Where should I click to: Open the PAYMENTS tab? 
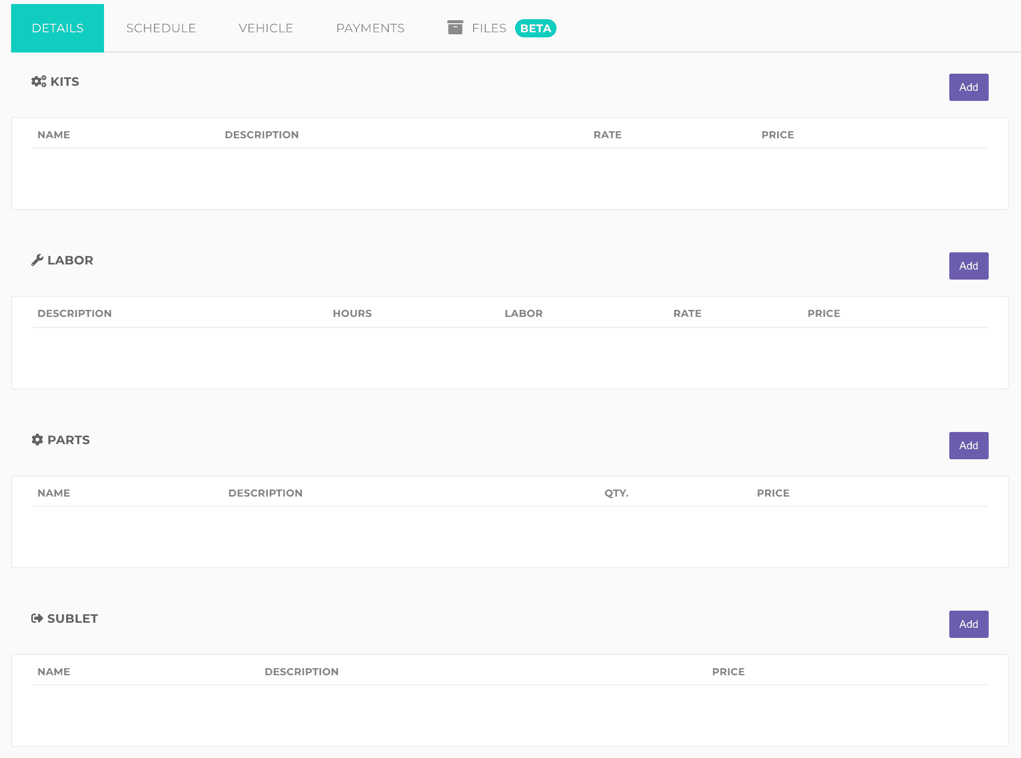370,28
